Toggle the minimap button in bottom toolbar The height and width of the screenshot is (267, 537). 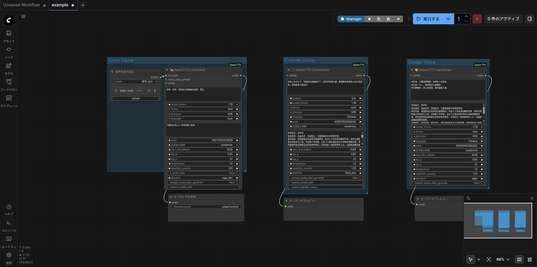519,259
